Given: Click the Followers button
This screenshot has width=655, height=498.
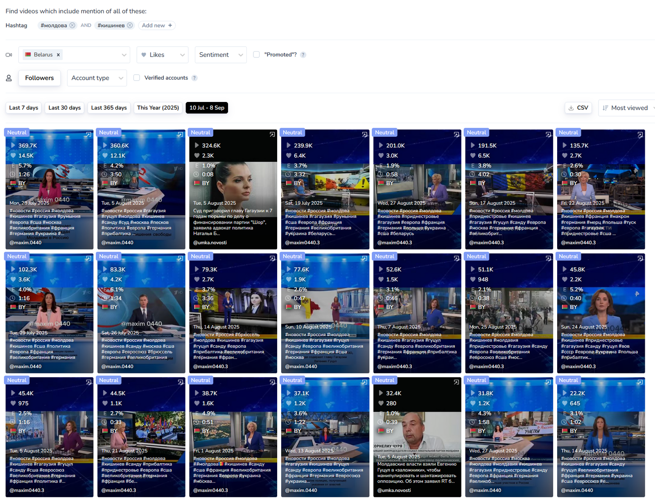Looking at the screenshot, I should (x=39, y=78).
